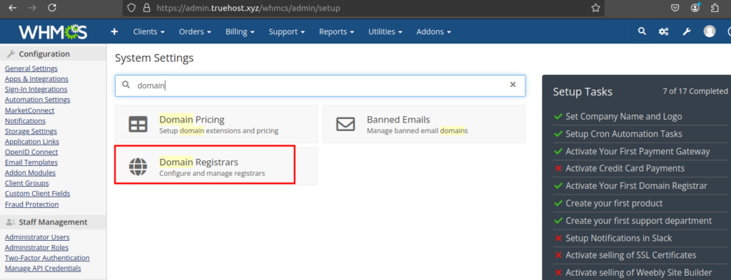Image resolution: width=731 pixels, height=280 pixels.
Task: Open the wrench configuration icon
Action: (x=686, y=31)
